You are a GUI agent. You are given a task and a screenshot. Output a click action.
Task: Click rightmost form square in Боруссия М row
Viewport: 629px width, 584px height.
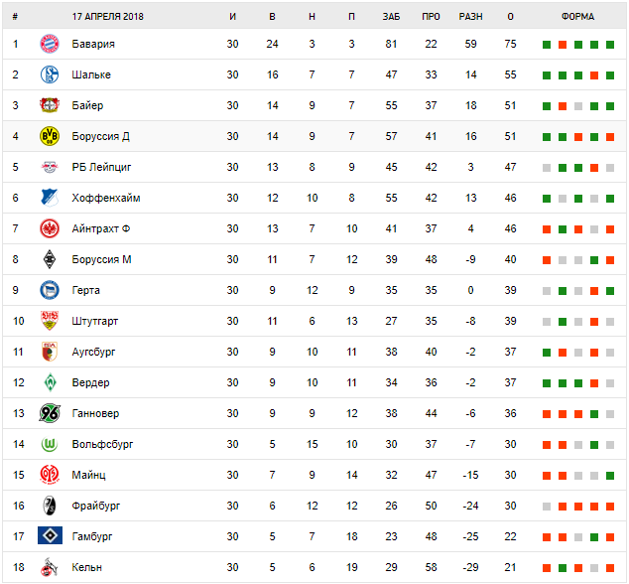click(610, 260)
